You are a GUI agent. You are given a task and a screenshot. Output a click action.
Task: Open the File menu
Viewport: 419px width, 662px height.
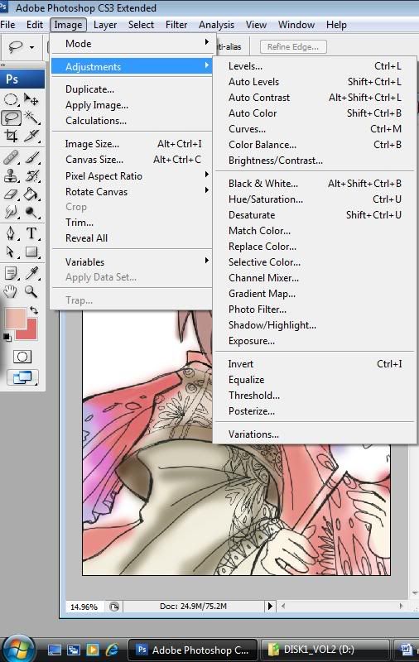tap(7, 25)
